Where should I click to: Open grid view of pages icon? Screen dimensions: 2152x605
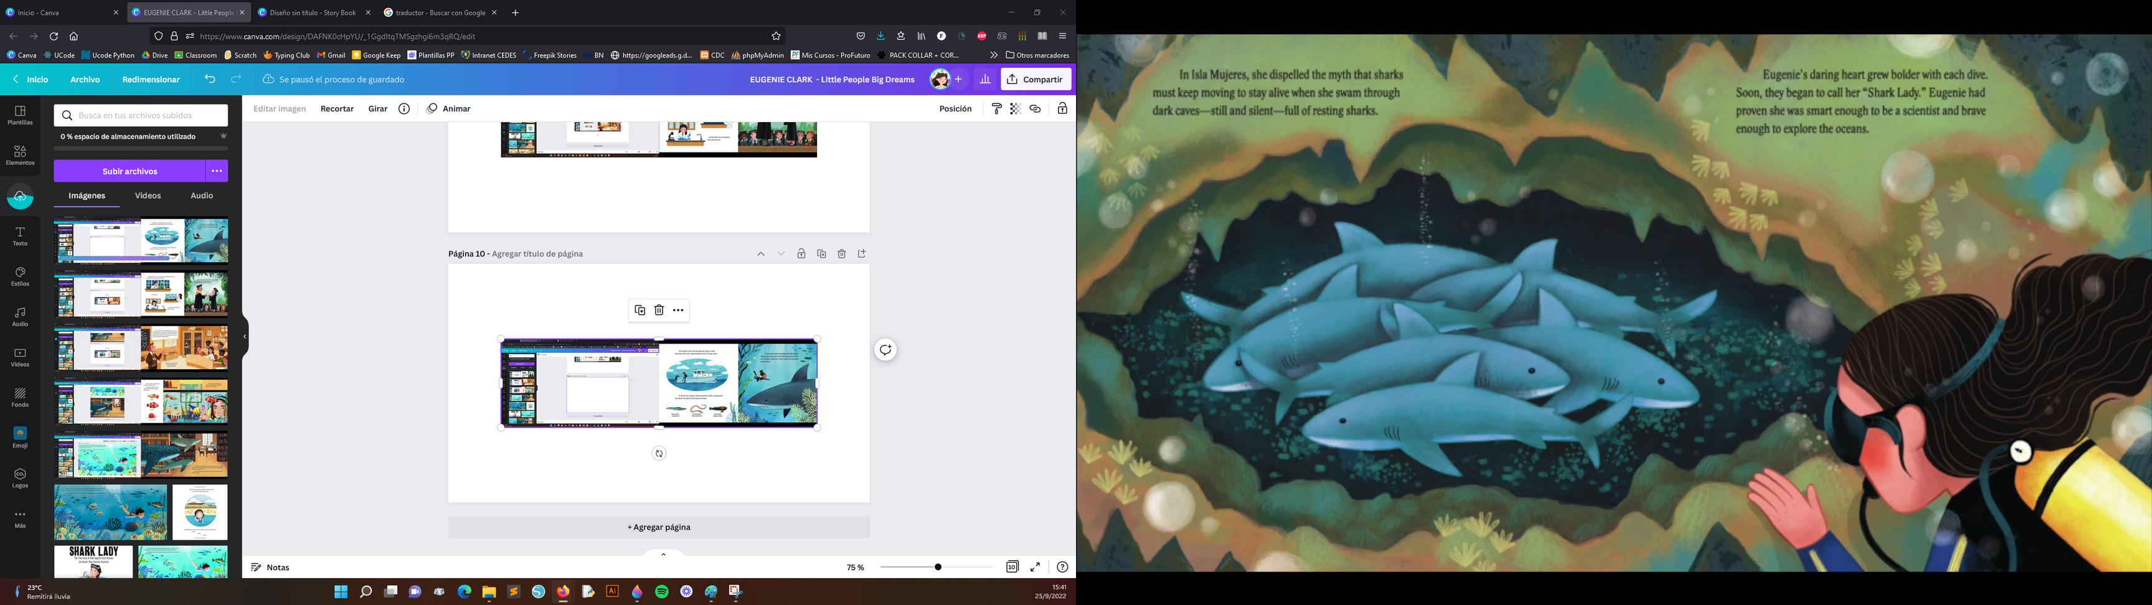[1012, 566]
